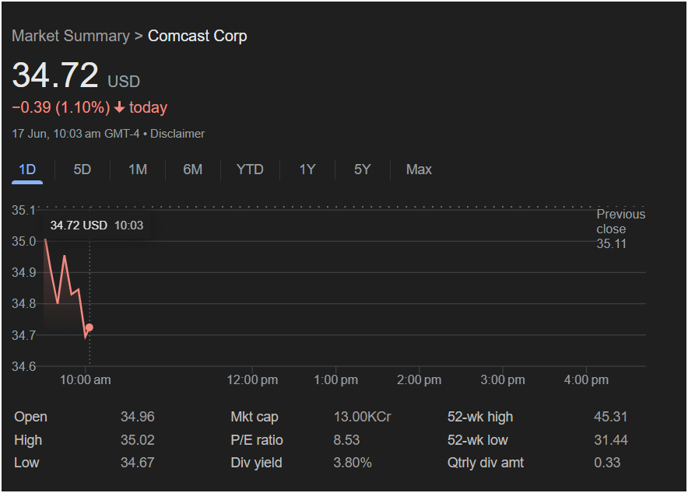Click the 34.72 USD 10:03 chart tooltip
688x493 pixels.
(x=97, y=226)
